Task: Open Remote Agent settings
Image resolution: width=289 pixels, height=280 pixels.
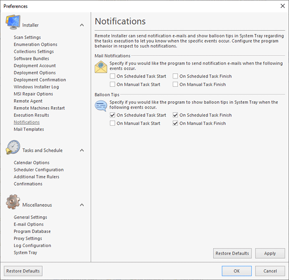Action: 28,101
